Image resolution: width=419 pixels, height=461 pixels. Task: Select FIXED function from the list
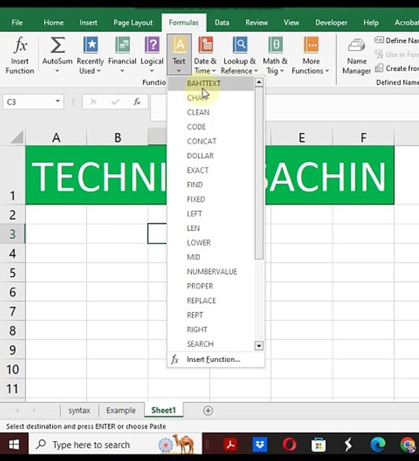click(x=211, y=199)
